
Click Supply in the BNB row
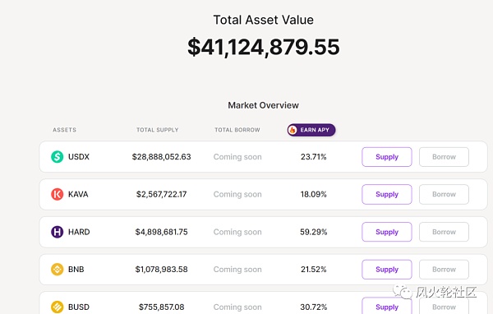click(387, 270)
